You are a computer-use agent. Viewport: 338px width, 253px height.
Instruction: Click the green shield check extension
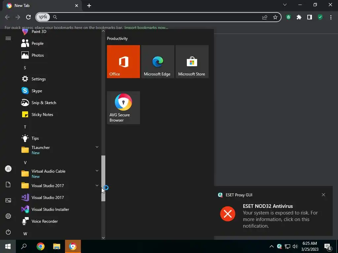click(320, 17)
